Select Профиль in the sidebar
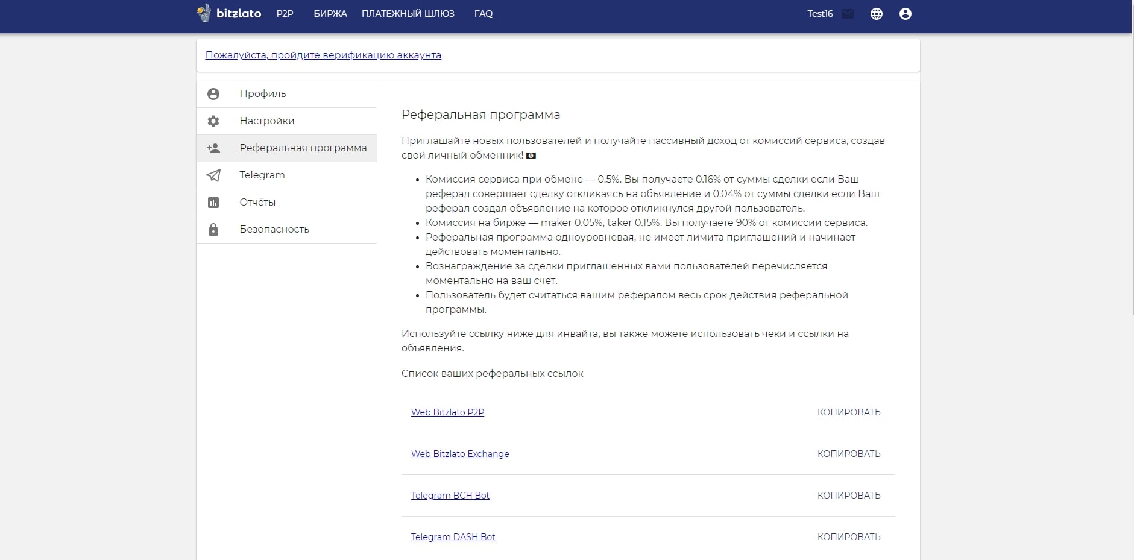1134x560 pixels. coord(286,94)
